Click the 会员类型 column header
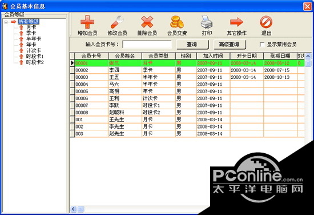The image size is (314, 215). click(159, 56)
